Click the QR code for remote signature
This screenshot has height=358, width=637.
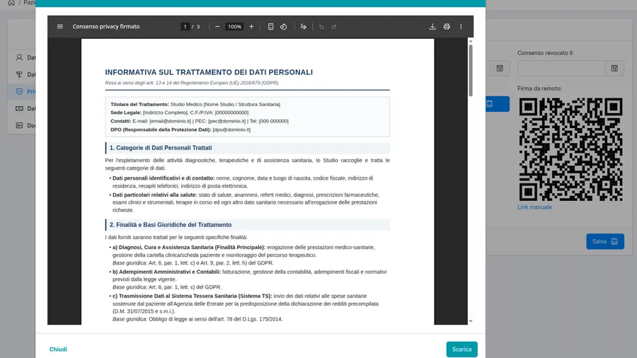pyautogui.click(x=570, y=149)
